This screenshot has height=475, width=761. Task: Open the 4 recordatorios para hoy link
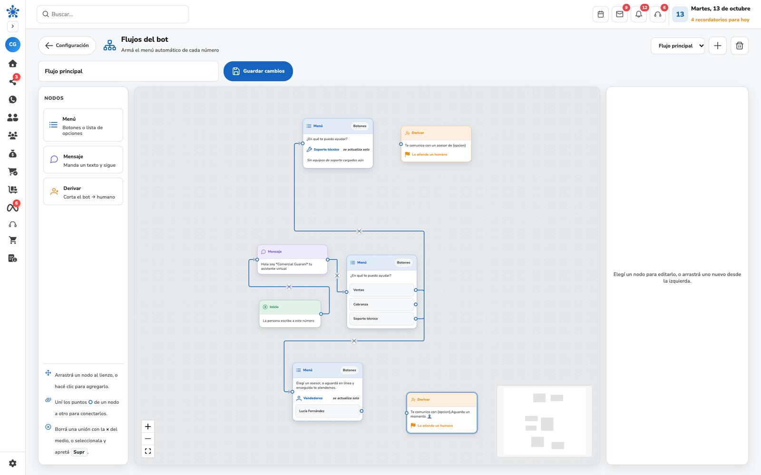720,20
